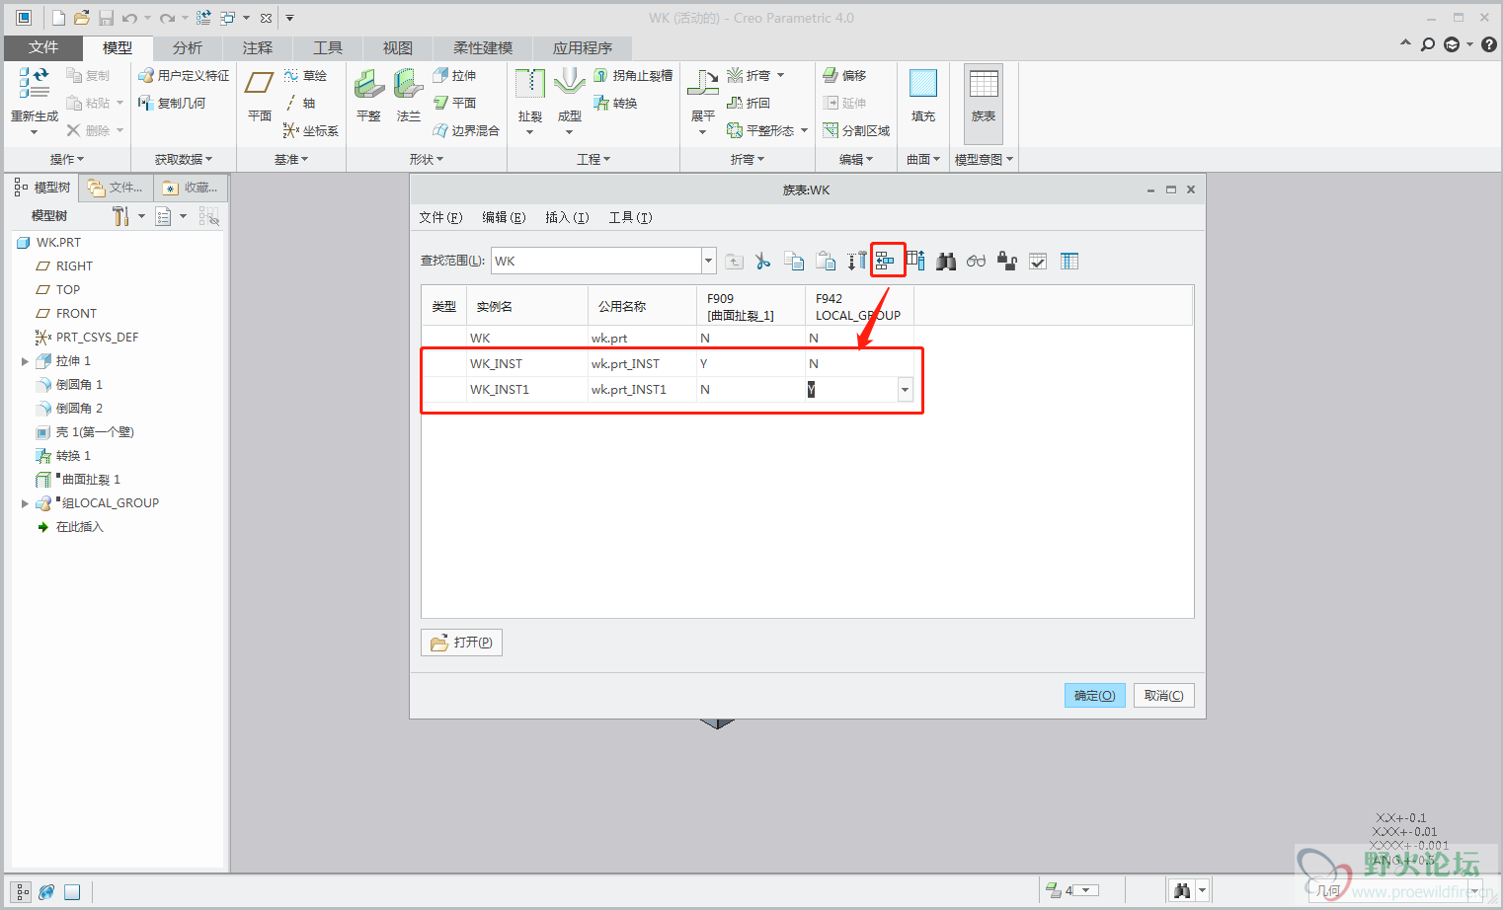Expand the 获取数据 ribbon group dropdown
This screenshot has width=1503, height=910.
click(x=184, y=159)
